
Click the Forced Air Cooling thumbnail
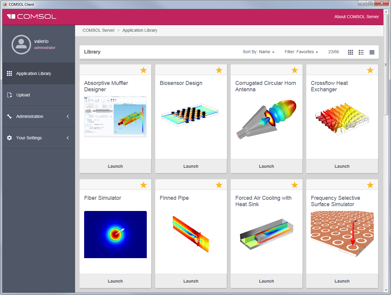point(267,234)
